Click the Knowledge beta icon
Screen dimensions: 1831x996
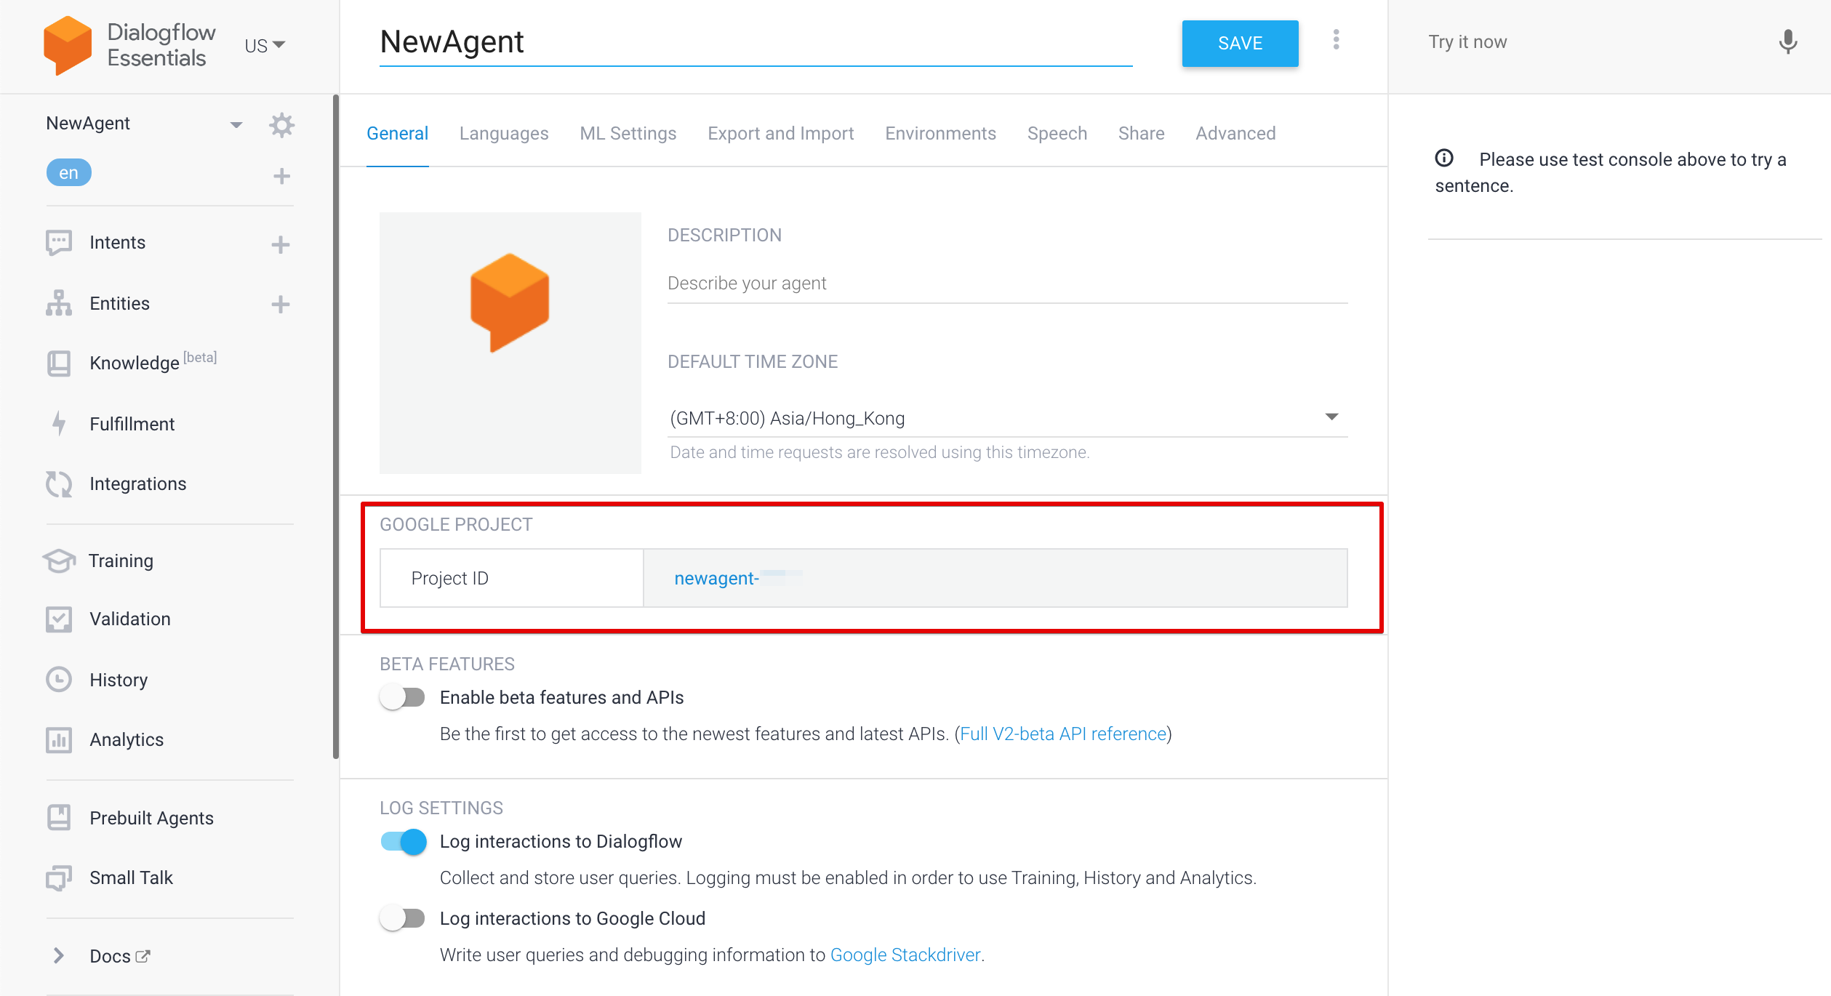coord(58,363)
